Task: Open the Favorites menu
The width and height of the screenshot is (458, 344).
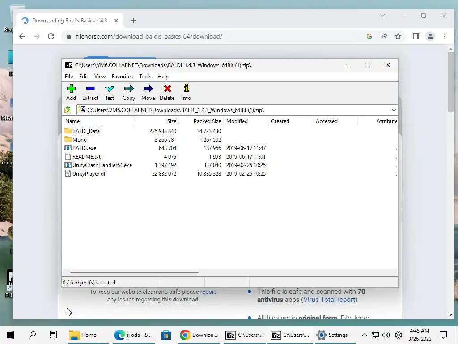Action: [122, 76]
